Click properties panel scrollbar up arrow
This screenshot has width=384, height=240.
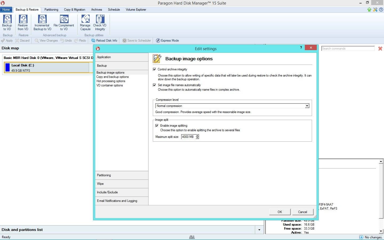[381, 162]
